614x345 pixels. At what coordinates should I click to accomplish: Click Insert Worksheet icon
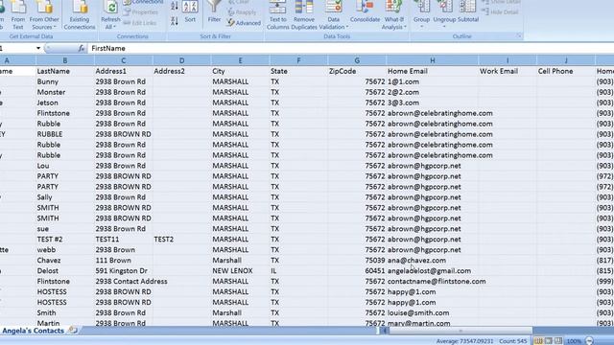[73, 330]
